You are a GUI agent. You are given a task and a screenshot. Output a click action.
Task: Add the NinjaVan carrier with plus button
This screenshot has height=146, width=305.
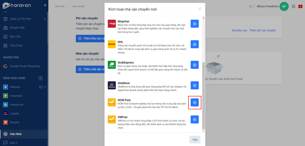pos(194,24)
